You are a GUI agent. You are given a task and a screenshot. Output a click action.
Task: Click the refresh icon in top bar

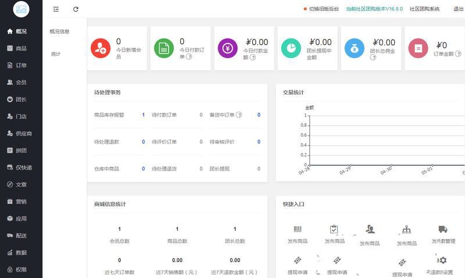[x=76, y=9]
